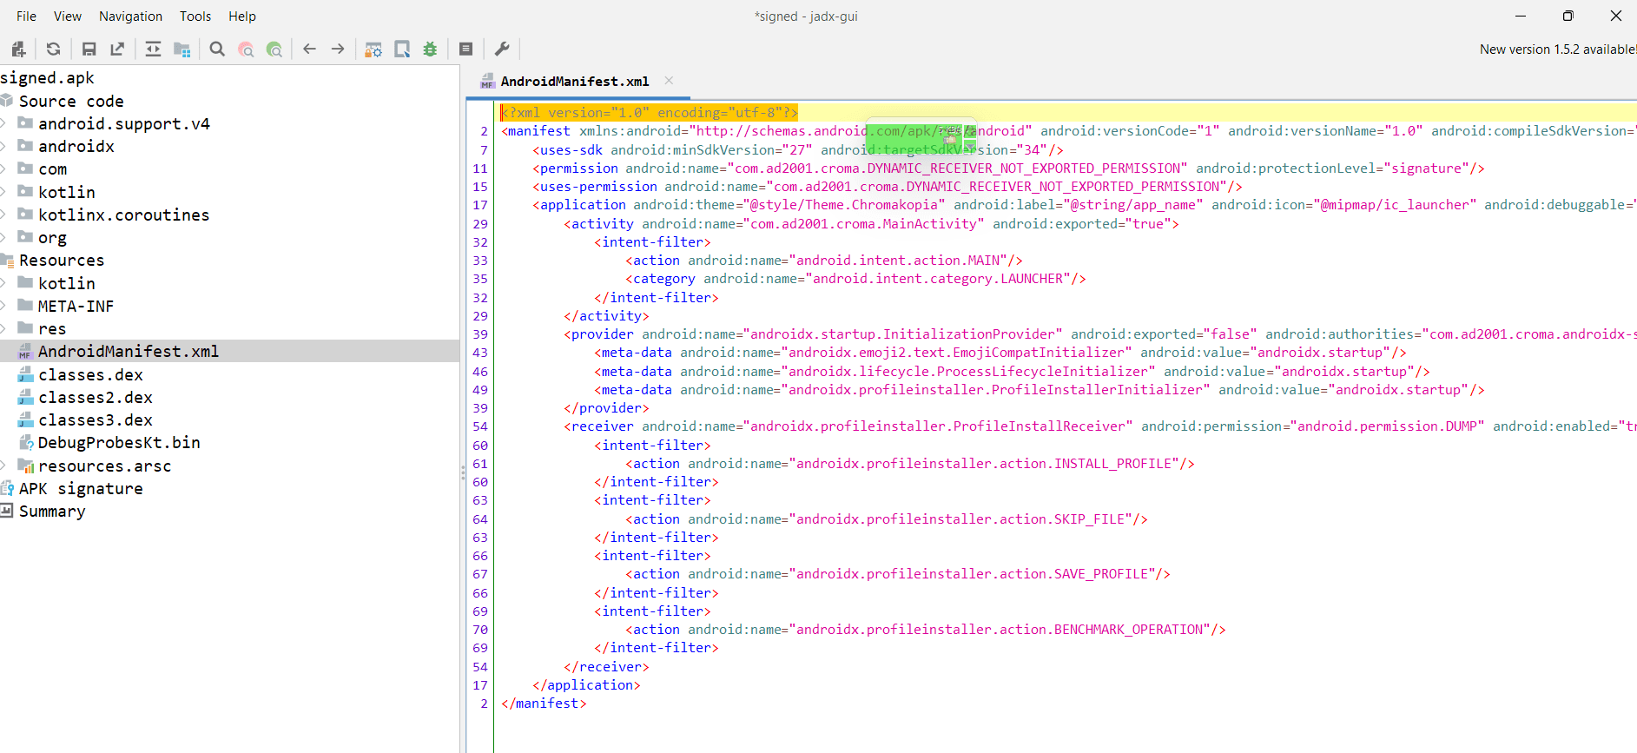Open the Summary node

click(52, 511)
